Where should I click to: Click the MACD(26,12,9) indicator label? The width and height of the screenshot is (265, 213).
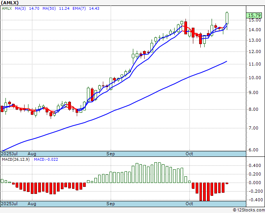(16, 160)
